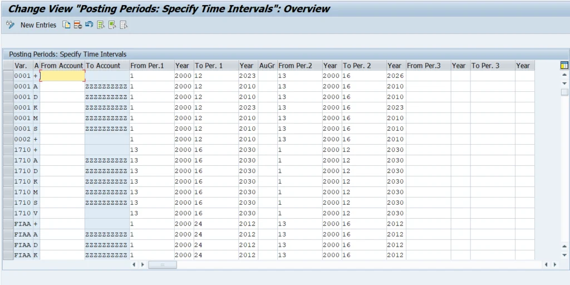Click To Account ZZZZZZZZZZ in 0001 A row

tap(107, 86)
